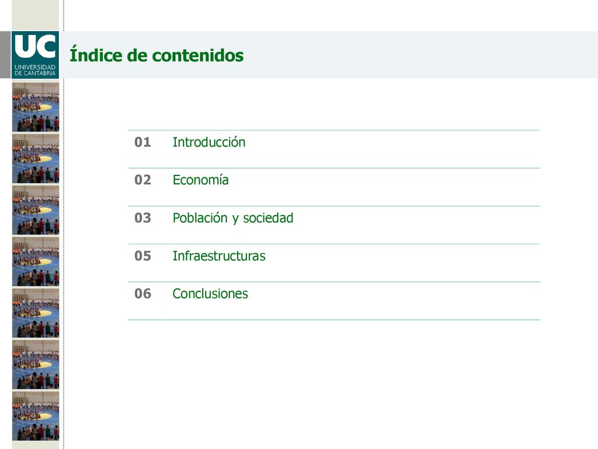Viewport: 598px width, 449px height.
Task: Click the section number 02
Action: (x=142, y=180)
